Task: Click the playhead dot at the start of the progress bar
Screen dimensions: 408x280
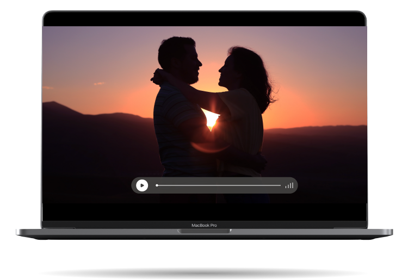Action: pos(157,185)
